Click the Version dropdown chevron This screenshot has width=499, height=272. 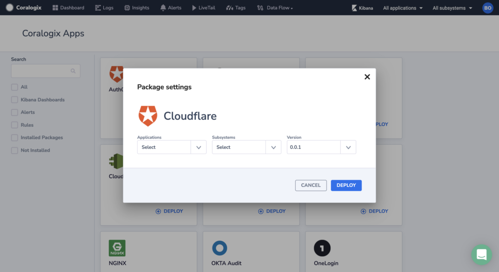pyautogui.click(x=348, y=147)
